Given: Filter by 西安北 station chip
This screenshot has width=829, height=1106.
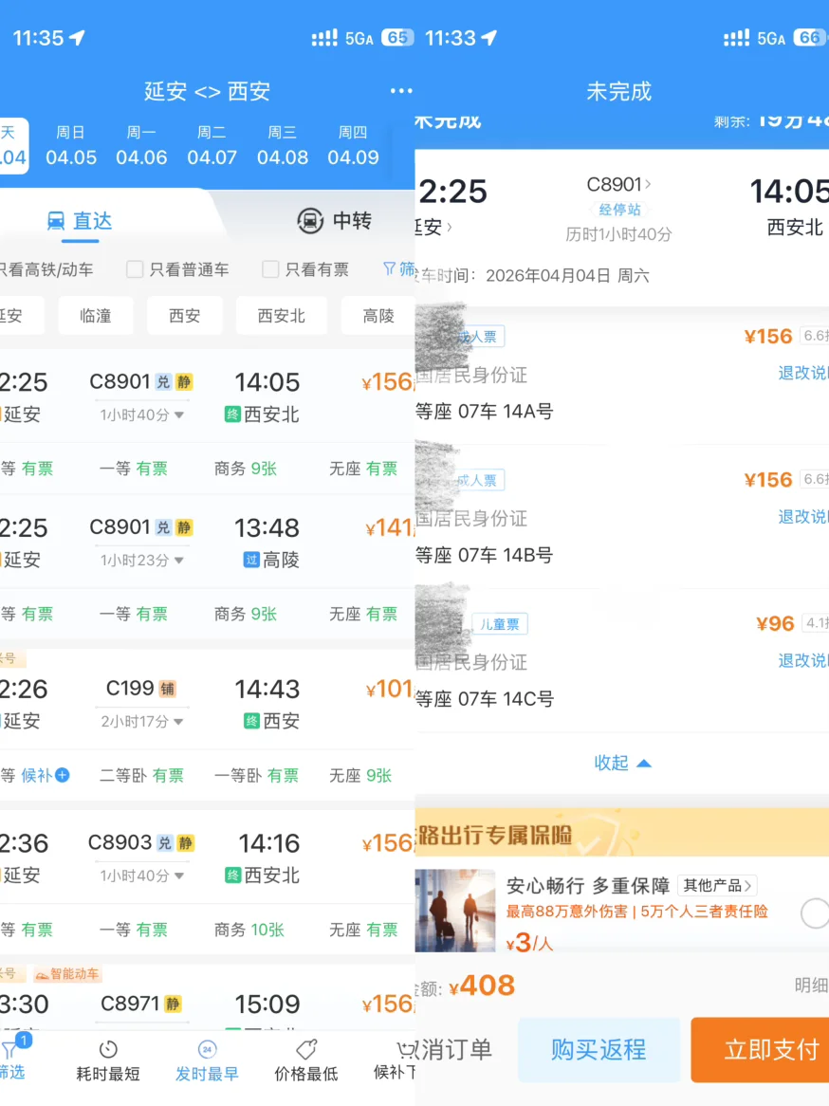Looking at the screenshot, I should point(281,316).
